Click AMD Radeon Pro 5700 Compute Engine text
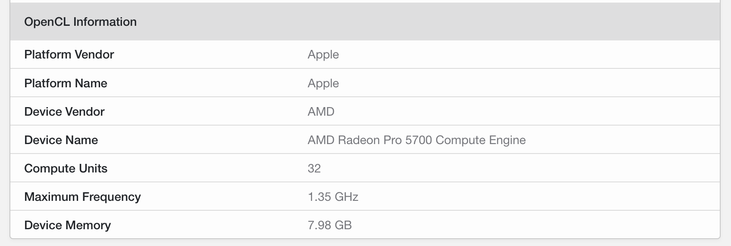The height and width of the screenshot is (246, 731). pos(417,140)
